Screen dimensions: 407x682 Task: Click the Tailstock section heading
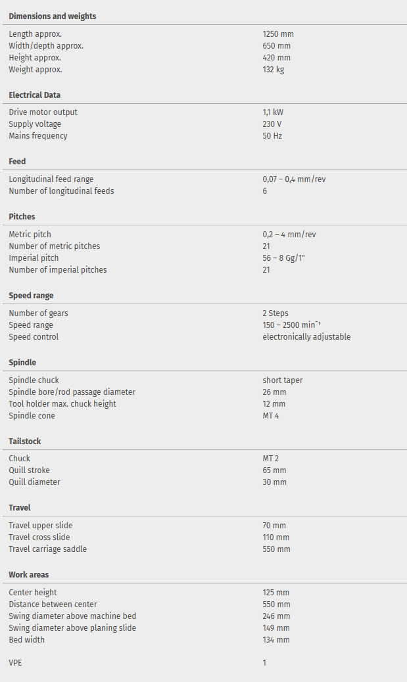[x=24, y=442]
